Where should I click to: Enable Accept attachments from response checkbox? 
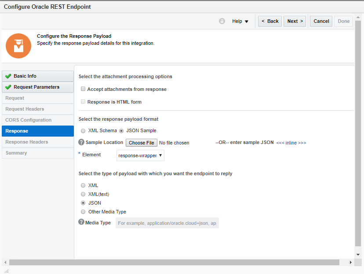point(83,89)
